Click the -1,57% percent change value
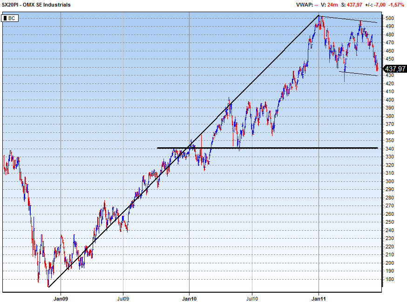 (x=397, y=5)
